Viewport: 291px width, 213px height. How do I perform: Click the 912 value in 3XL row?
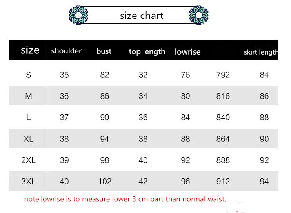(x=223, y=182)
